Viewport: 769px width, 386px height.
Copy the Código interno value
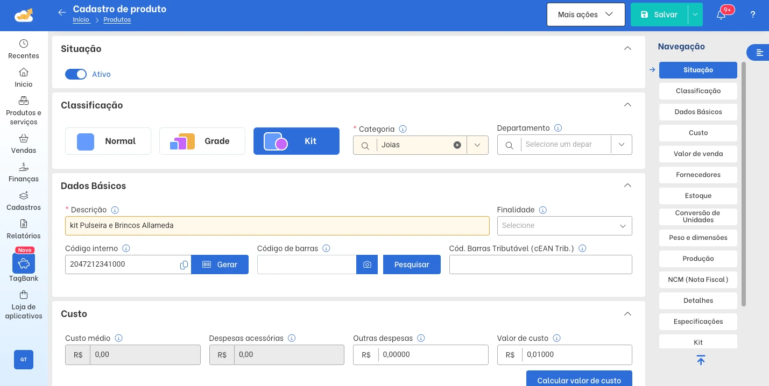(x=184, y=265)
